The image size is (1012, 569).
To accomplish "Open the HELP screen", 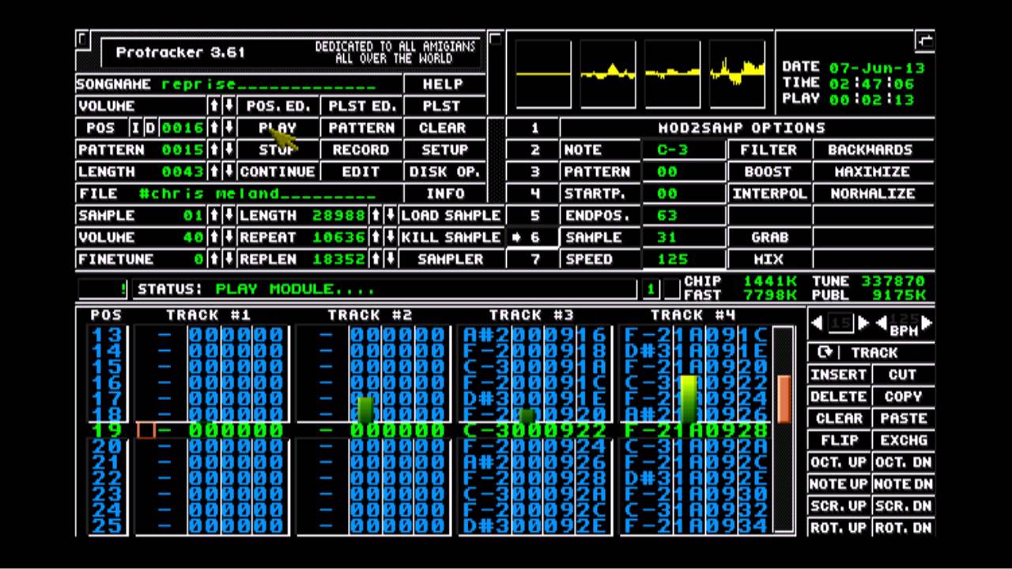I will [443, 84].
